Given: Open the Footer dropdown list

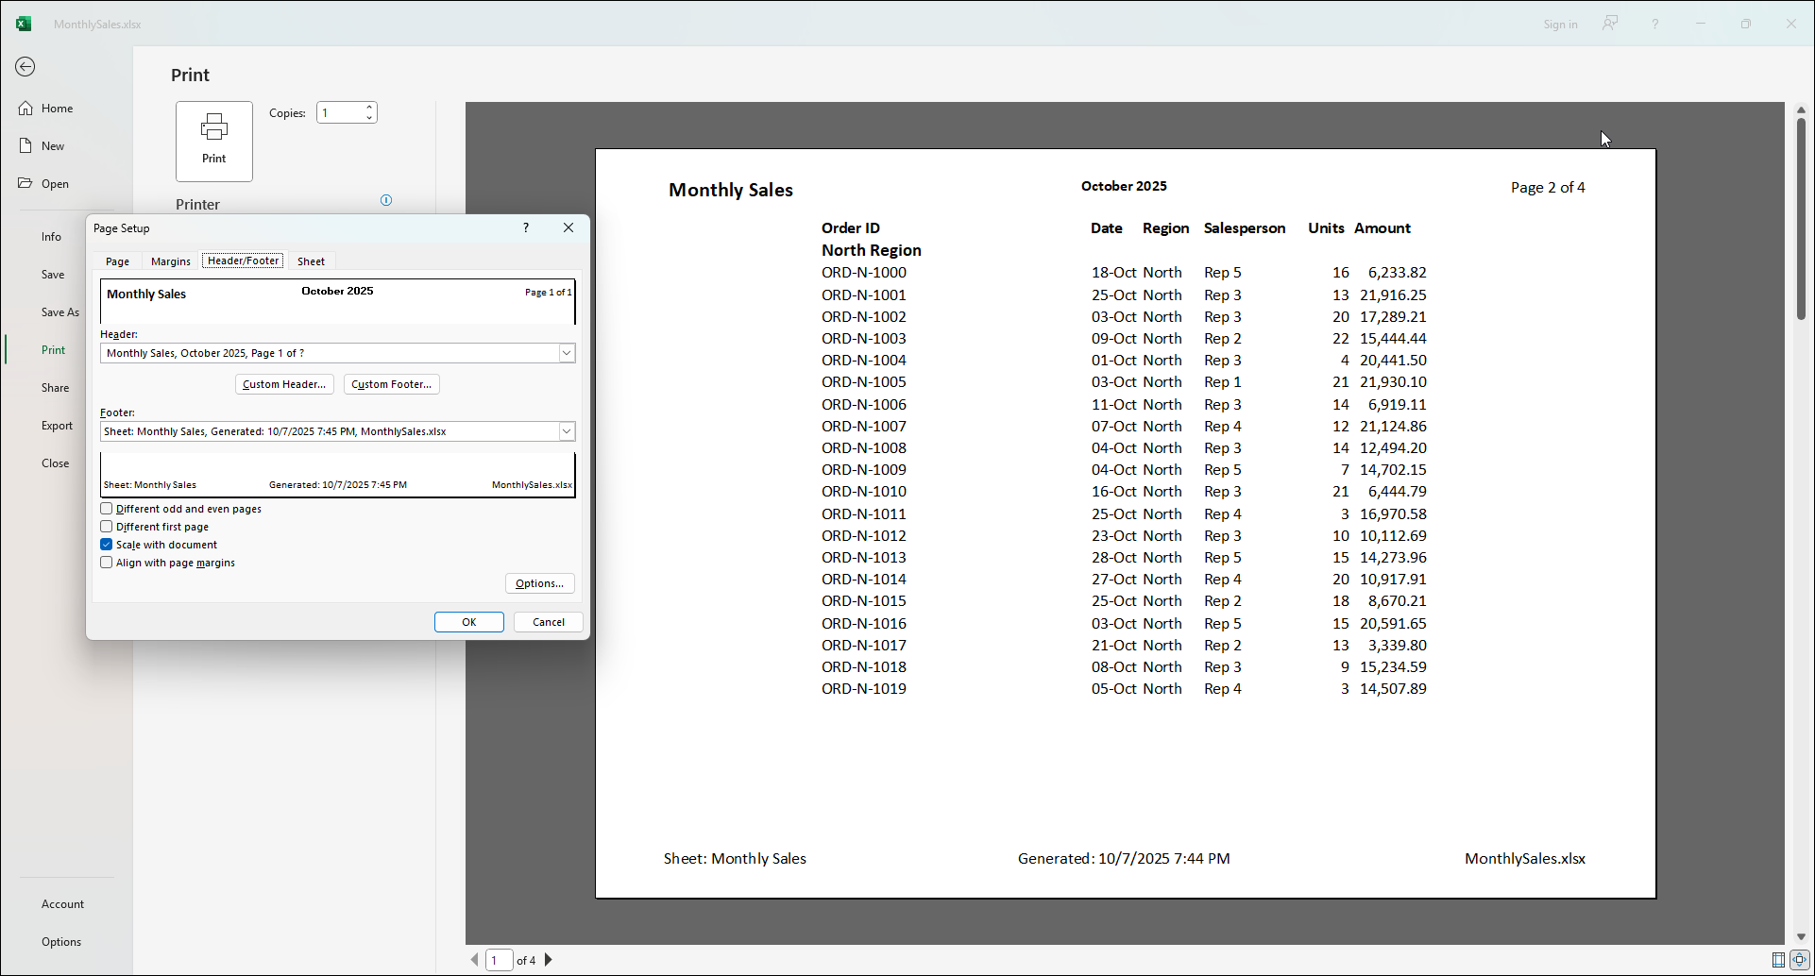Looking at the screenshot, I should pyautogui.click(x=566, y=431).
